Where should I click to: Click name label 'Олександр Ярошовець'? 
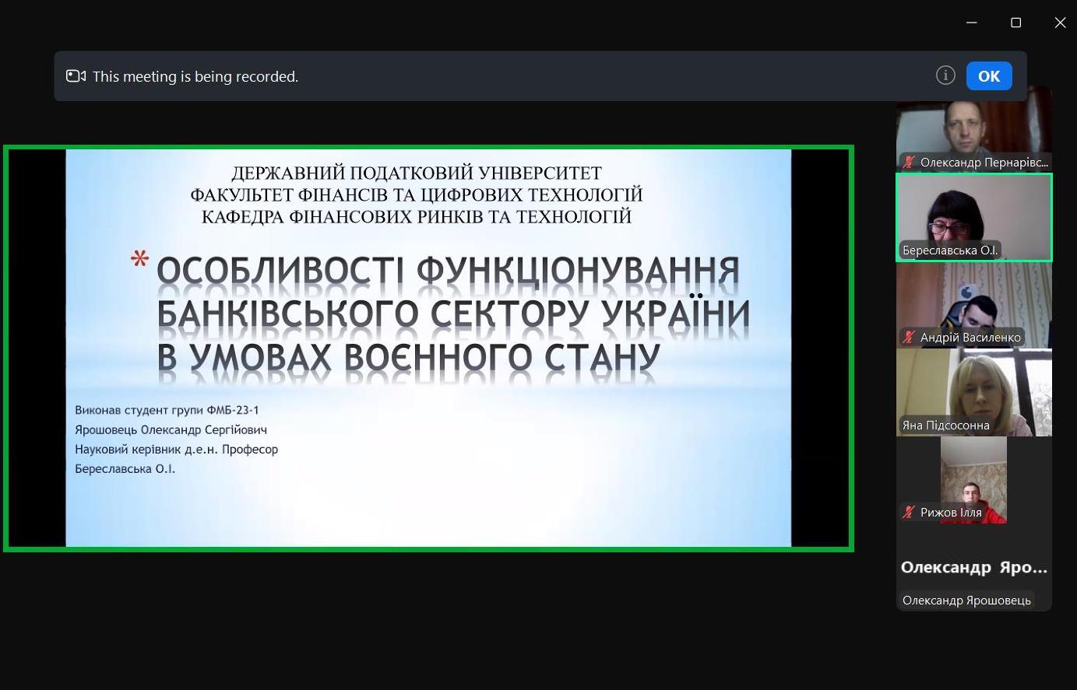(966, 601)
